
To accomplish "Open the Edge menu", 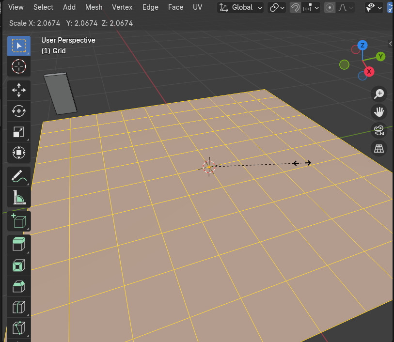I will pyautogui.click(x=150, y=7).
